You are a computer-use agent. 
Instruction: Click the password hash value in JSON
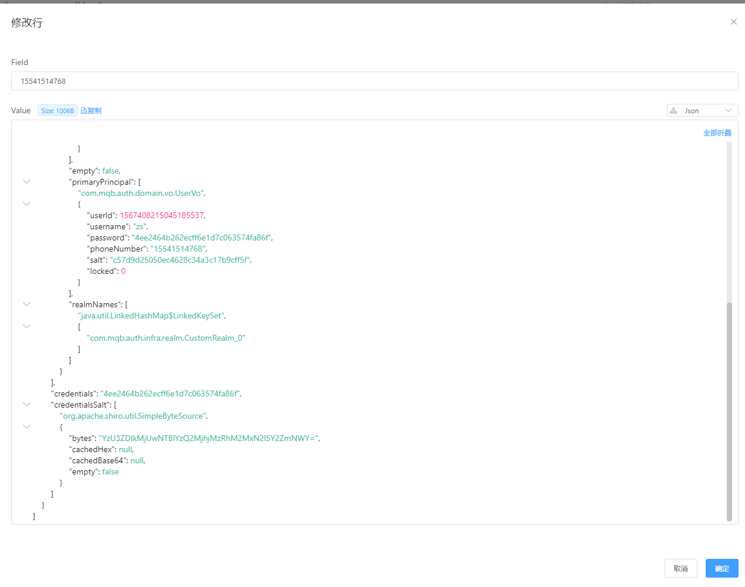201,238
